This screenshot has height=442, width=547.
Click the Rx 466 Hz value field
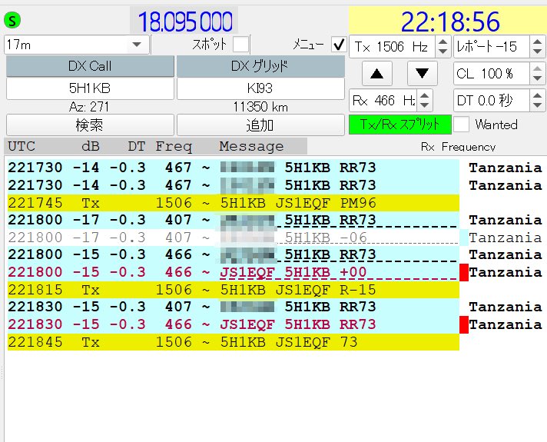click(383, 101)
